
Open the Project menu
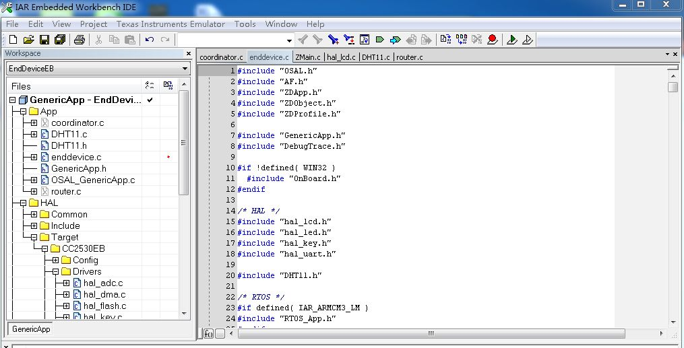(94, 24)
